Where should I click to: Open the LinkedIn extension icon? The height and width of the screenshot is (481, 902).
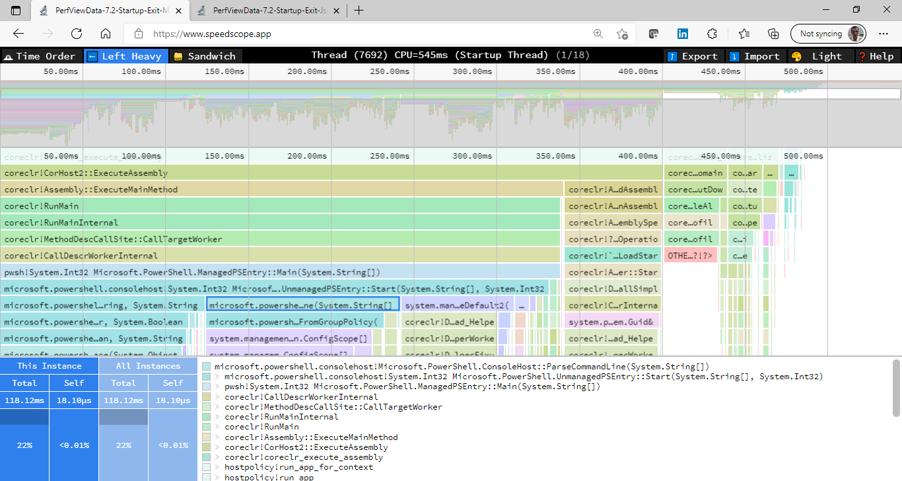point(683,34)
